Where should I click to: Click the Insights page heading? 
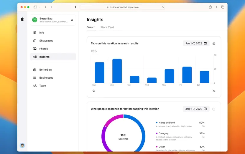pos(95,20)
